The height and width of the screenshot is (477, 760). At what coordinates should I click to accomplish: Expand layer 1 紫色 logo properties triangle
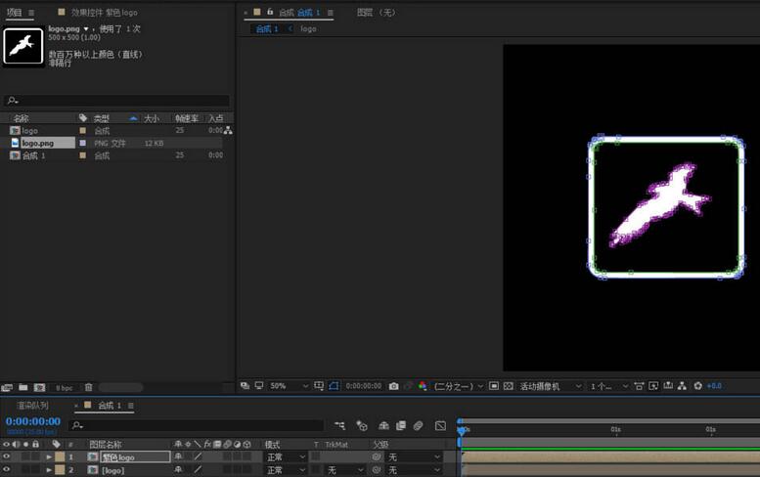[49, 456]
